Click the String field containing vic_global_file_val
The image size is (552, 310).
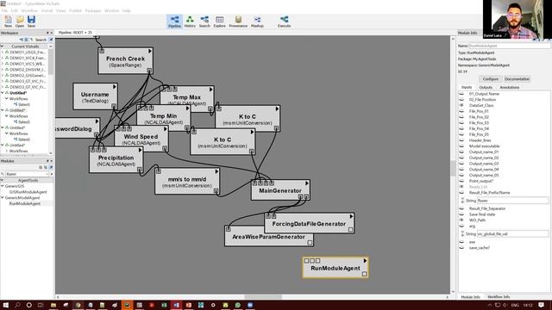coord(512,233)
